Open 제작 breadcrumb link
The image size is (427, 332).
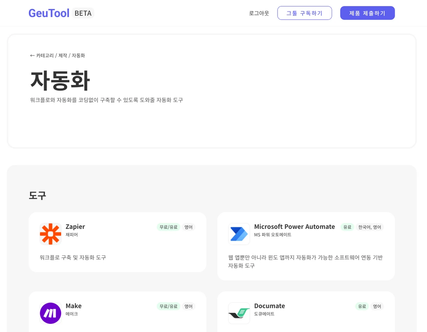tap(63, 56)
